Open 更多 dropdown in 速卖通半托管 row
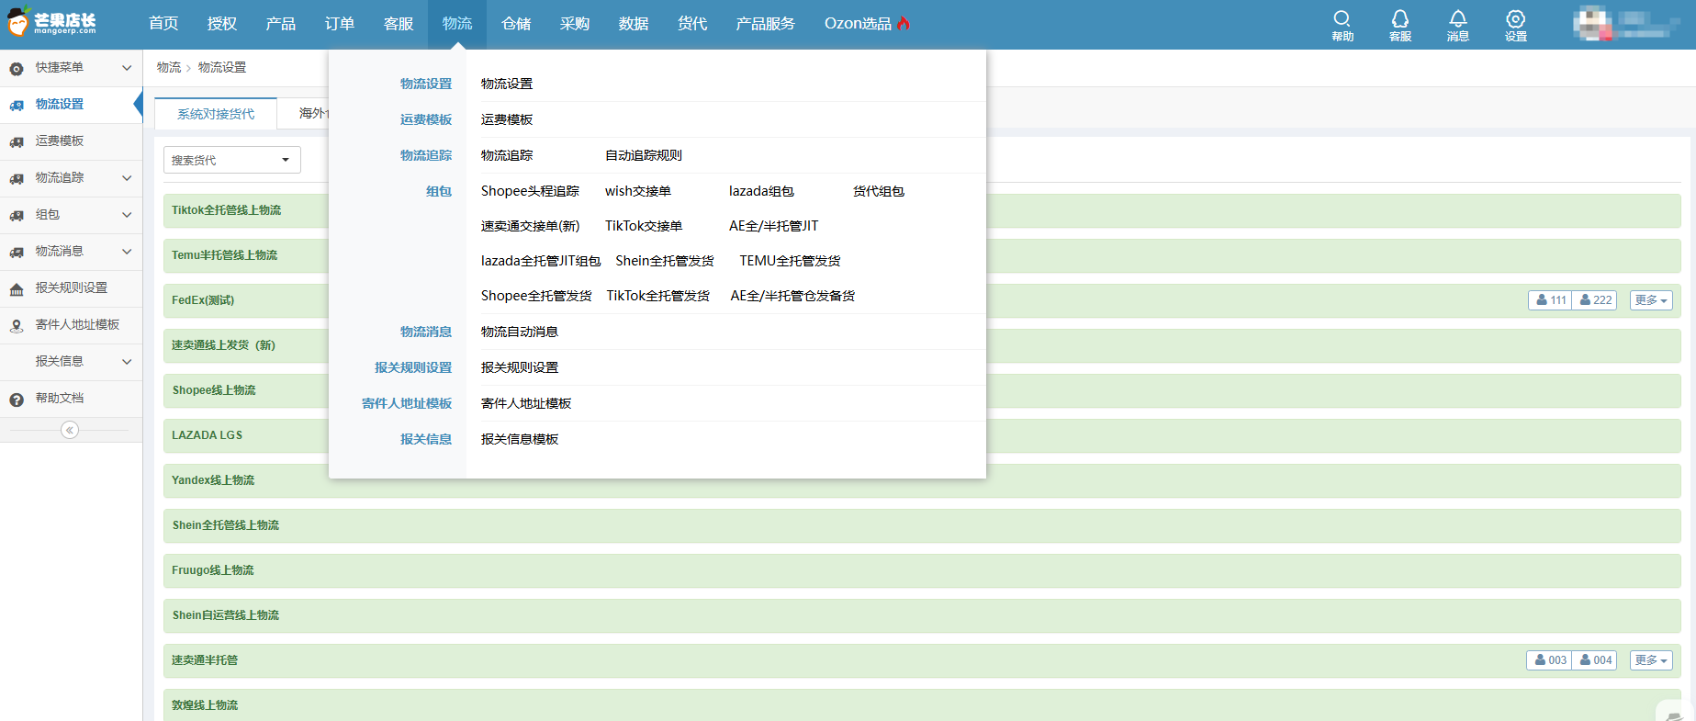This screenshot has height=721, width=1696. (1651, 660)
